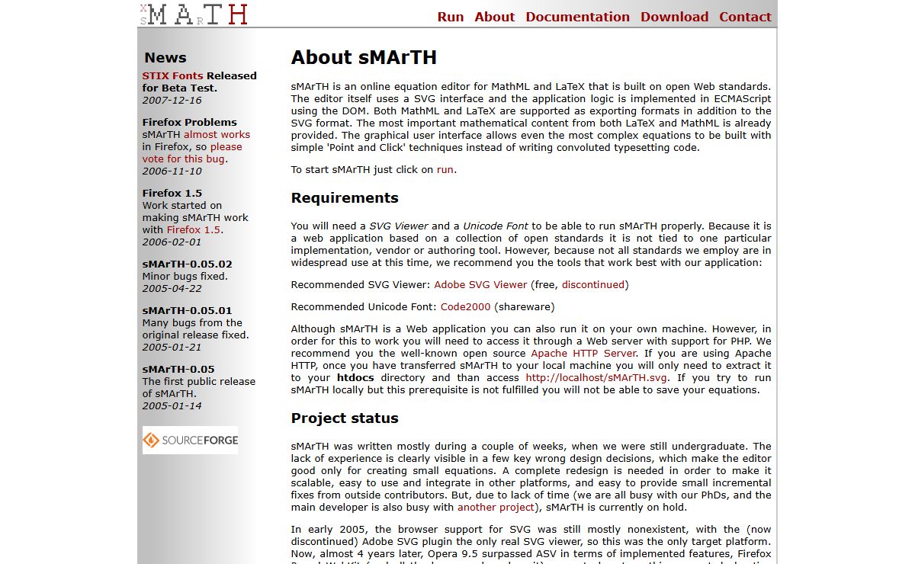Open the Contact page
Viewport: 915px width, 564px height.
746,17
